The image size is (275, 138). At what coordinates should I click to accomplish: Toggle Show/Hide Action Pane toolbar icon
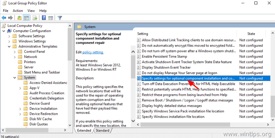(51, 18)
